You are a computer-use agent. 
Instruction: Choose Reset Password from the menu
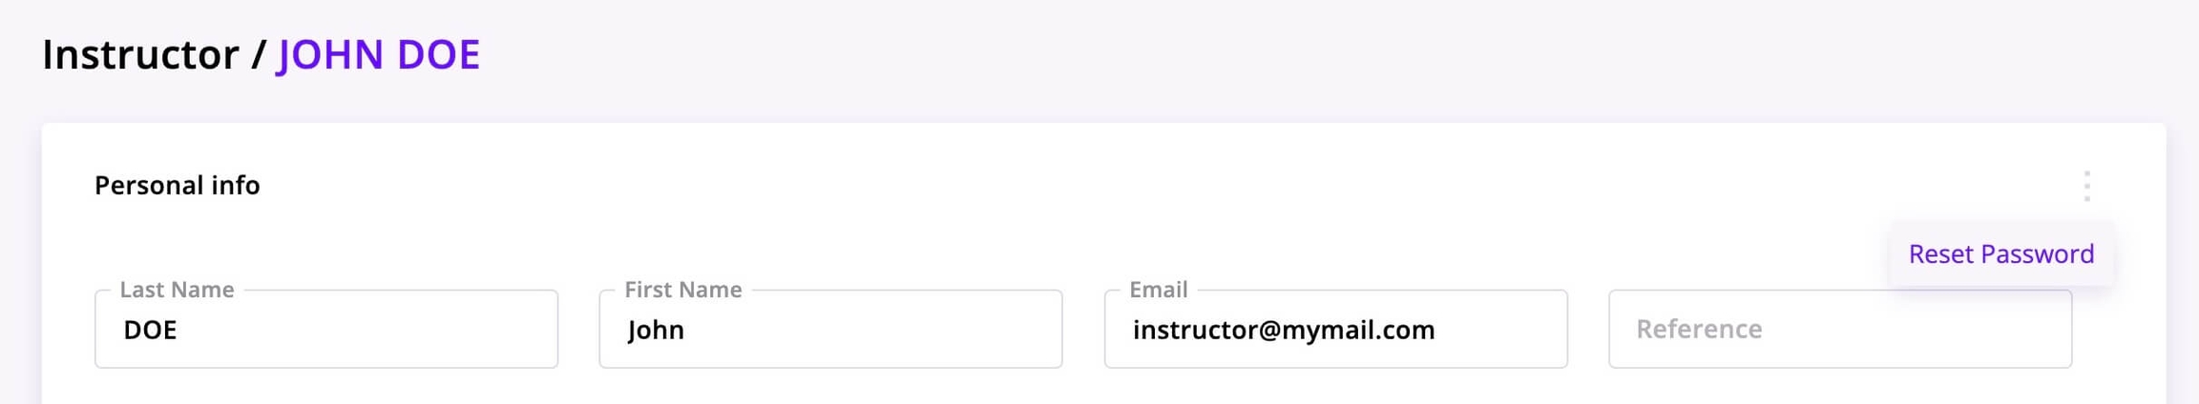tap(2000, 253)
